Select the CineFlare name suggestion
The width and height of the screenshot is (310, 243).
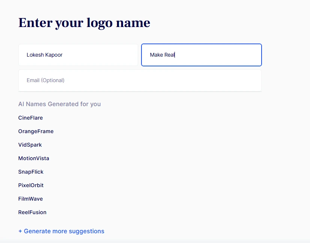click(30, 118)
